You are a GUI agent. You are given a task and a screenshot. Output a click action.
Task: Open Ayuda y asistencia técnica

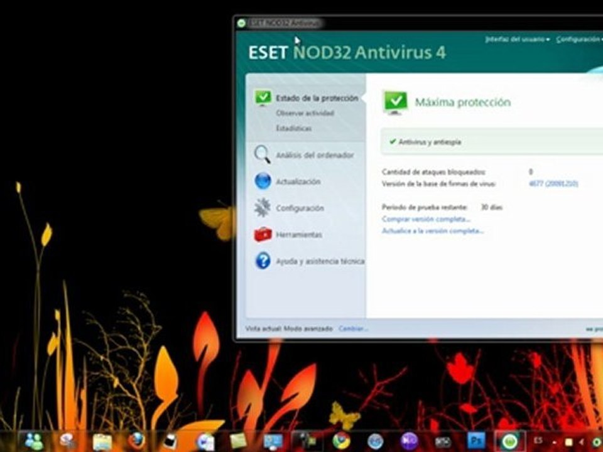pos(309,261)
